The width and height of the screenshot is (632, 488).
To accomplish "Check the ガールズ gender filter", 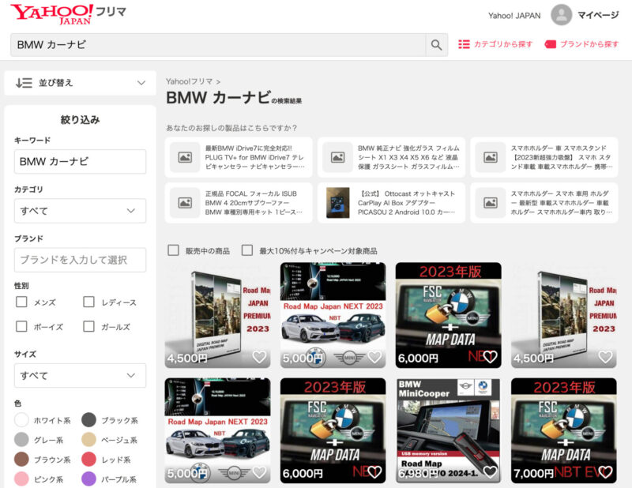I will [88, 326].
